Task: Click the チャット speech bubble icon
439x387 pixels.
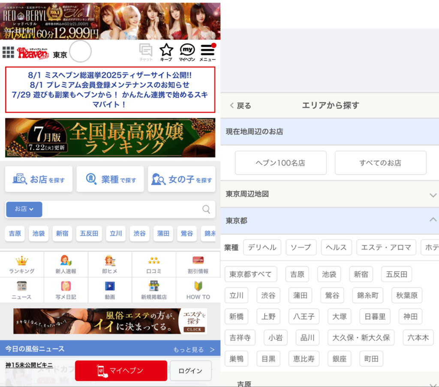Action: point(146,51)
